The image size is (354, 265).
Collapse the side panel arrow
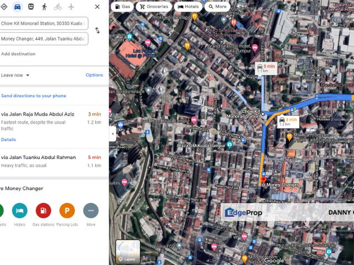[x=112, y=134]
